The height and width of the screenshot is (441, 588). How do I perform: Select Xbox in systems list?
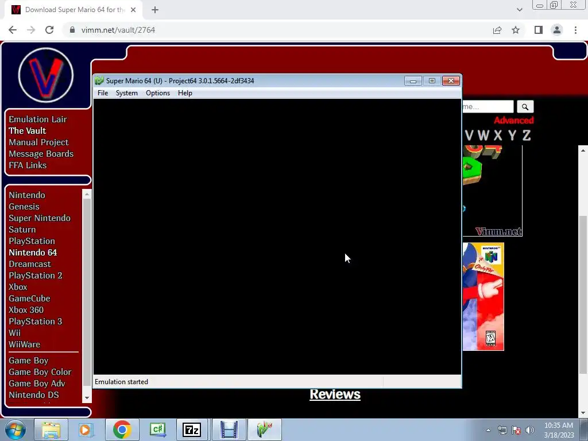pyautogui.click(x=18, y=287)
